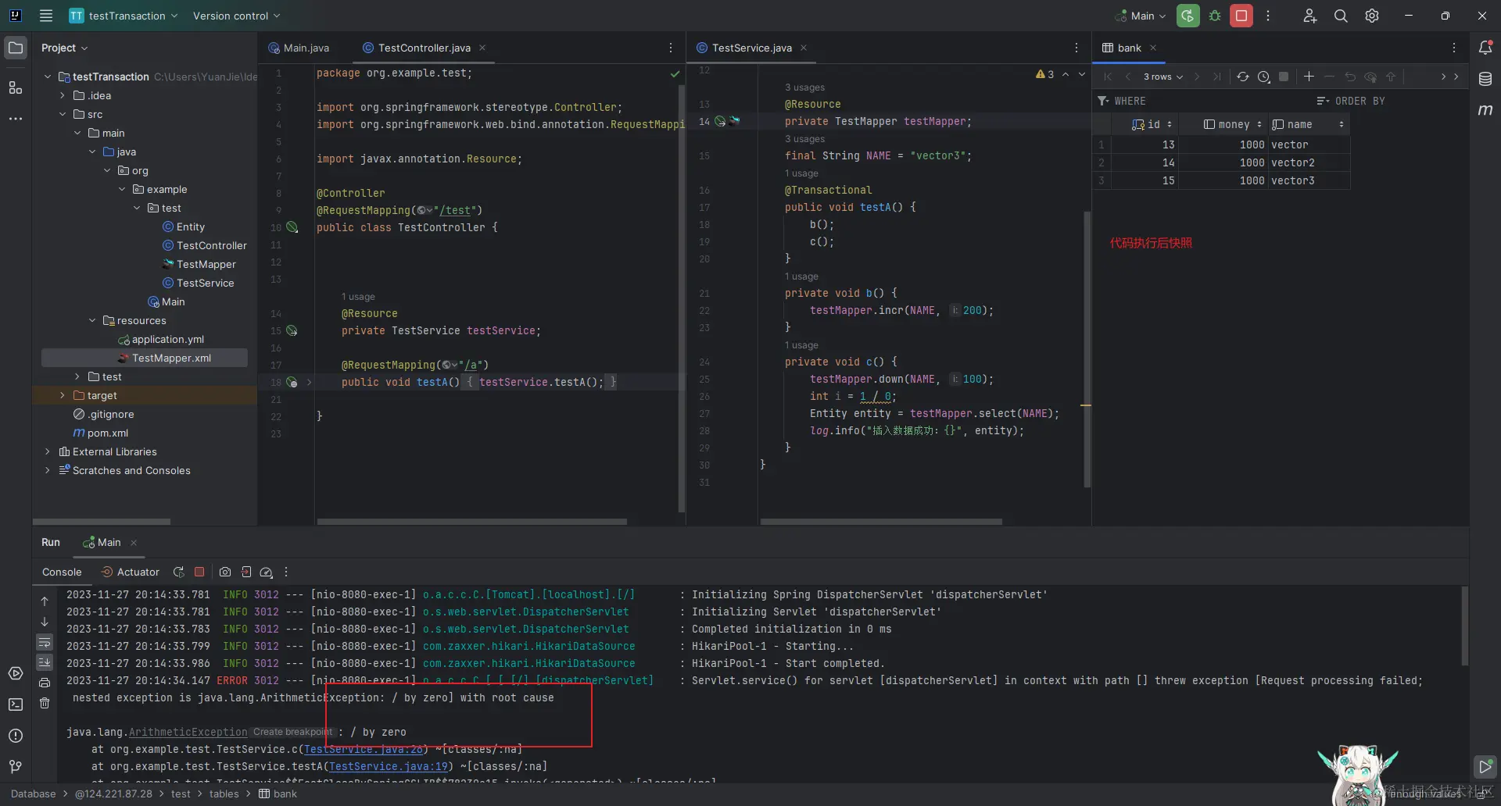Open the Maven tool window
This screenshot has width=1501, height=806.
(1485, 110)
